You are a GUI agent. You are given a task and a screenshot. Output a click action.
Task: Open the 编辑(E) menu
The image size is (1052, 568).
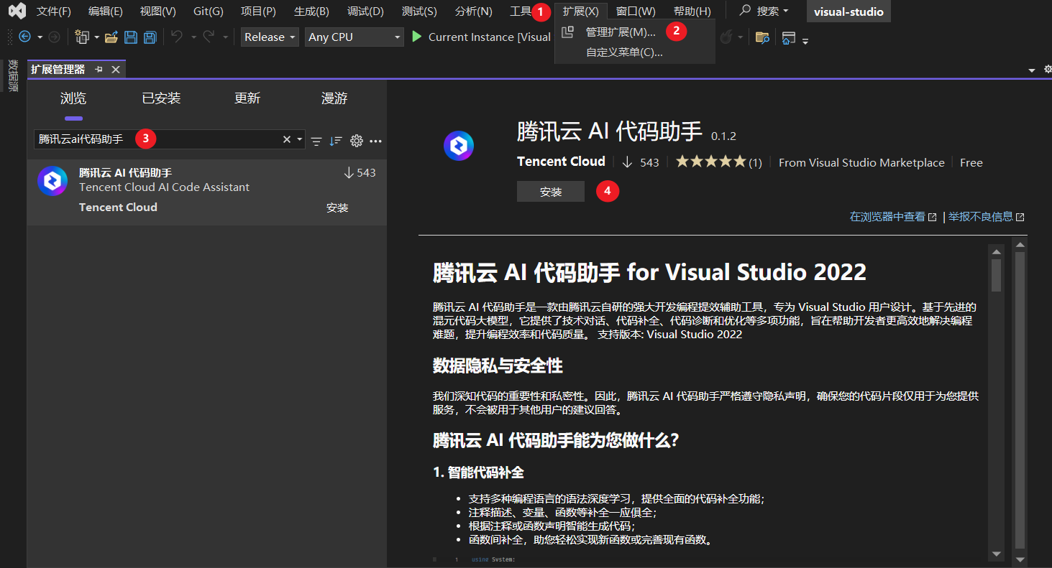click(106, 11)
